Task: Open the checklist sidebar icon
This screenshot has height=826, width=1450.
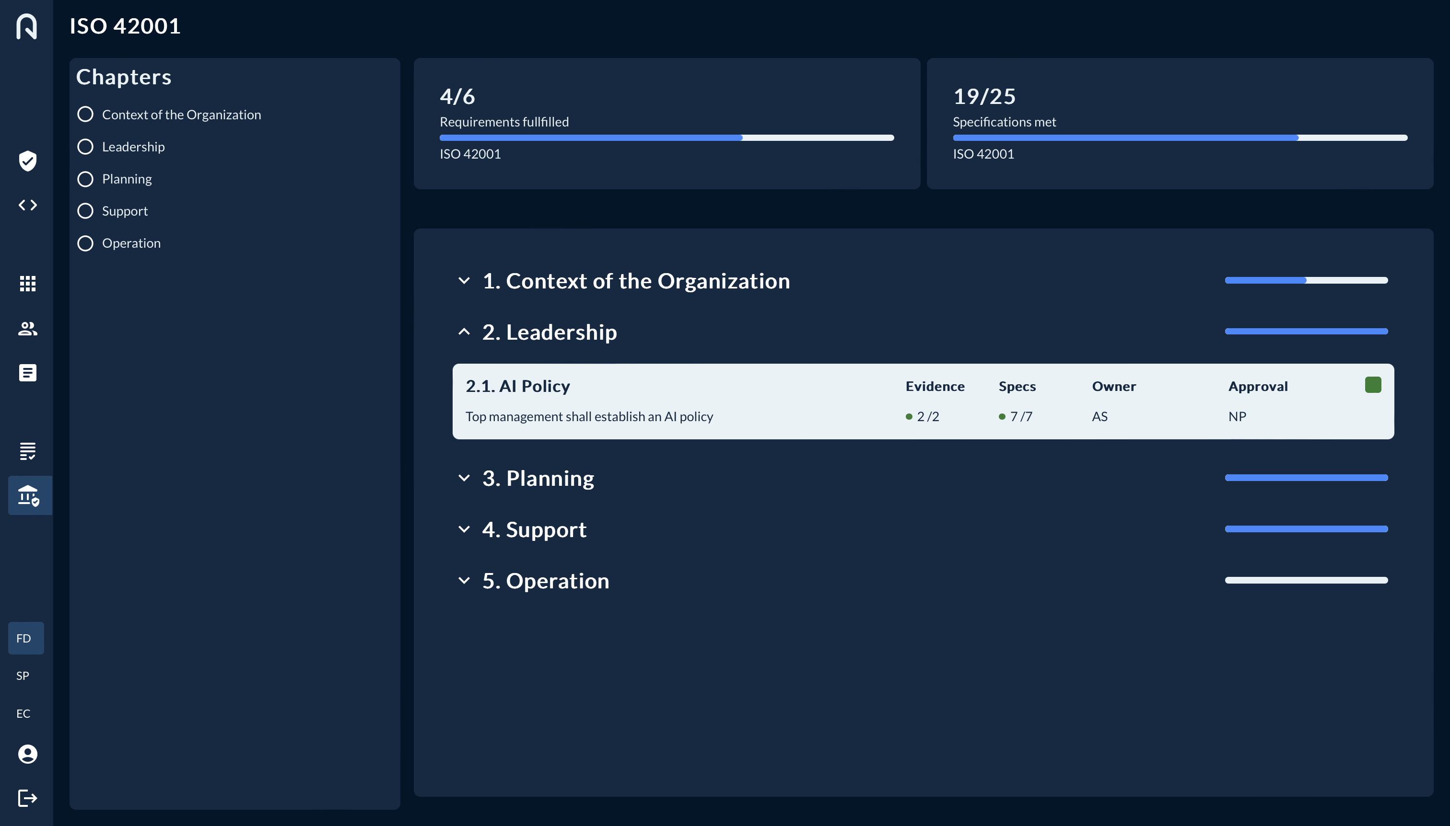Action: click(x=27, y=451)
